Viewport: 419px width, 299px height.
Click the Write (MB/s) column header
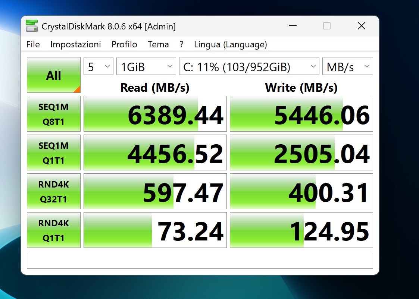(301, 88)
